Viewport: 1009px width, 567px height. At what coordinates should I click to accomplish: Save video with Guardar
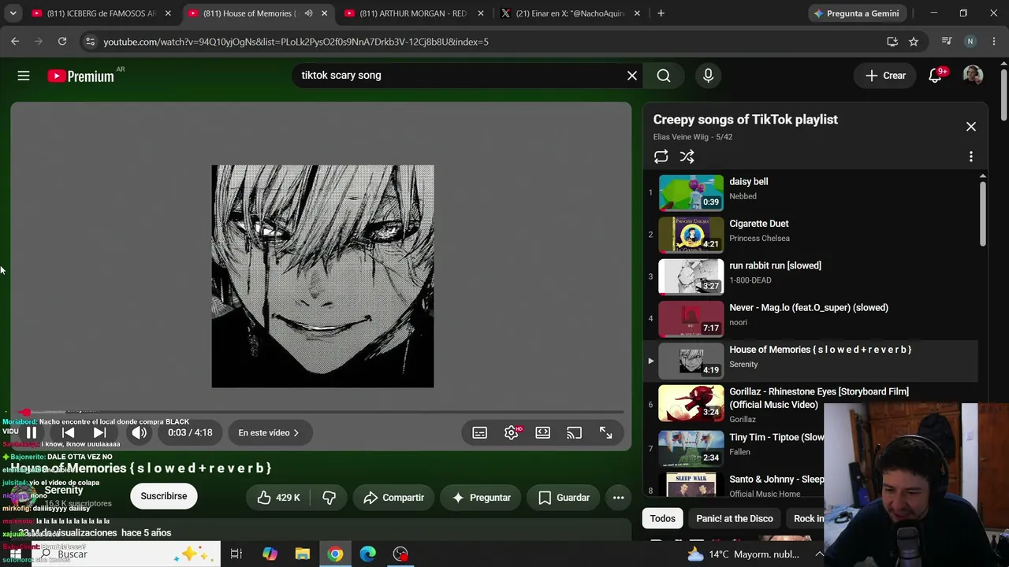(564, 498)
